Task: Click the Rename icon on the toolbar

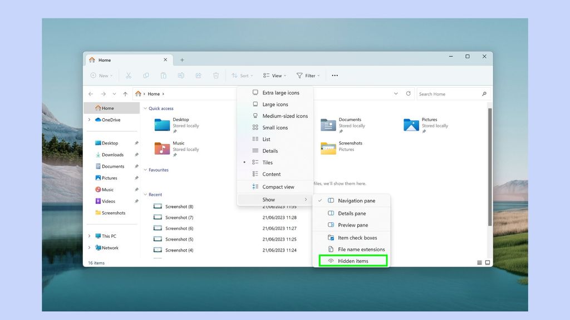Action: tap(180, 76)
